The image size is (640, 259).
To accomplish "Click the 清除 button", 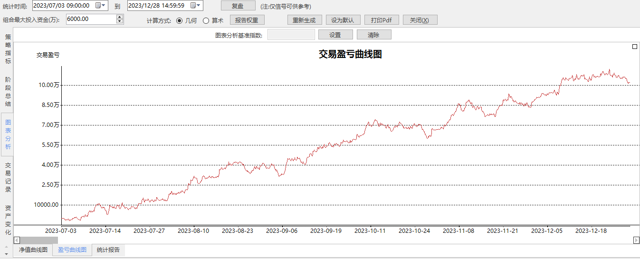I will [x=374, y=35].
